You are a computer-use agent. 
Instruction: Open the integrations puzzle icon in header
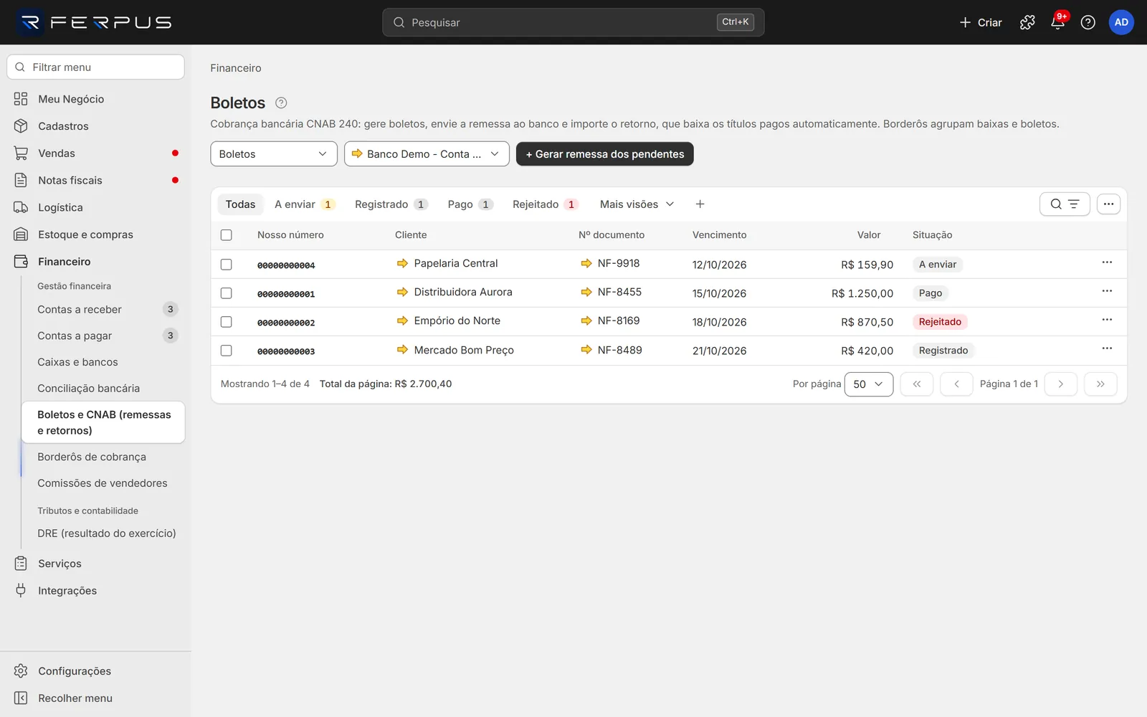pos(1027,22)
